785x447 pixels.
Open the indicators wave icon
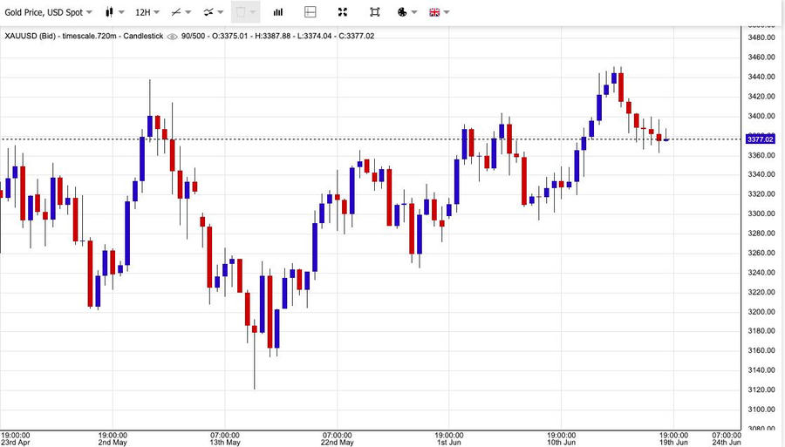pos(209,12)
